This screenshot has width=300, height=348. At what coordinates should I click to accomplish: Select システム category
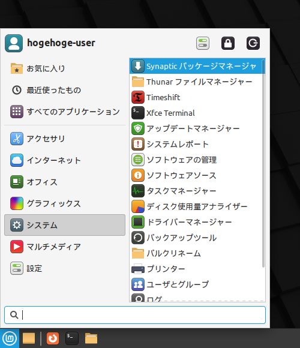(x=65, y=225)
